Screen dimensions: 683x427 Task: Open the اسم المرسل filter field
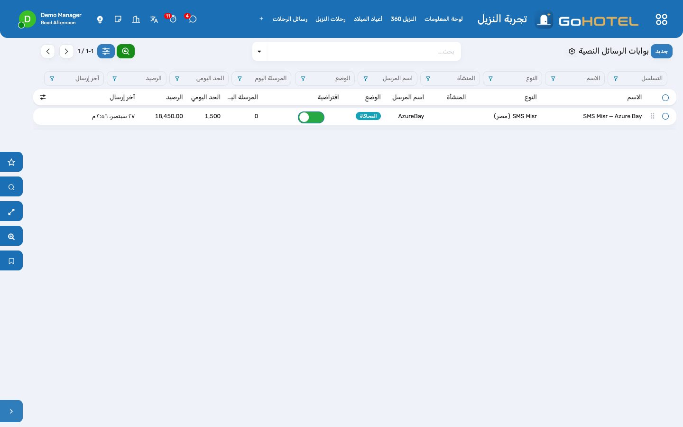tap(388, 78)
